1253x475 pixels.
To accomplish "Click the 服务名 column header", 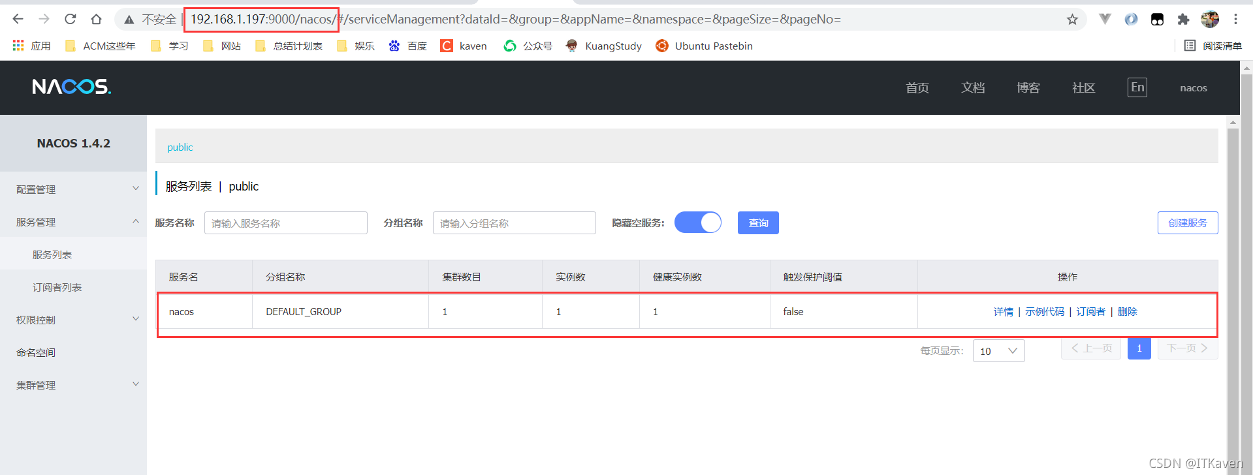I will tap(204, 277).
